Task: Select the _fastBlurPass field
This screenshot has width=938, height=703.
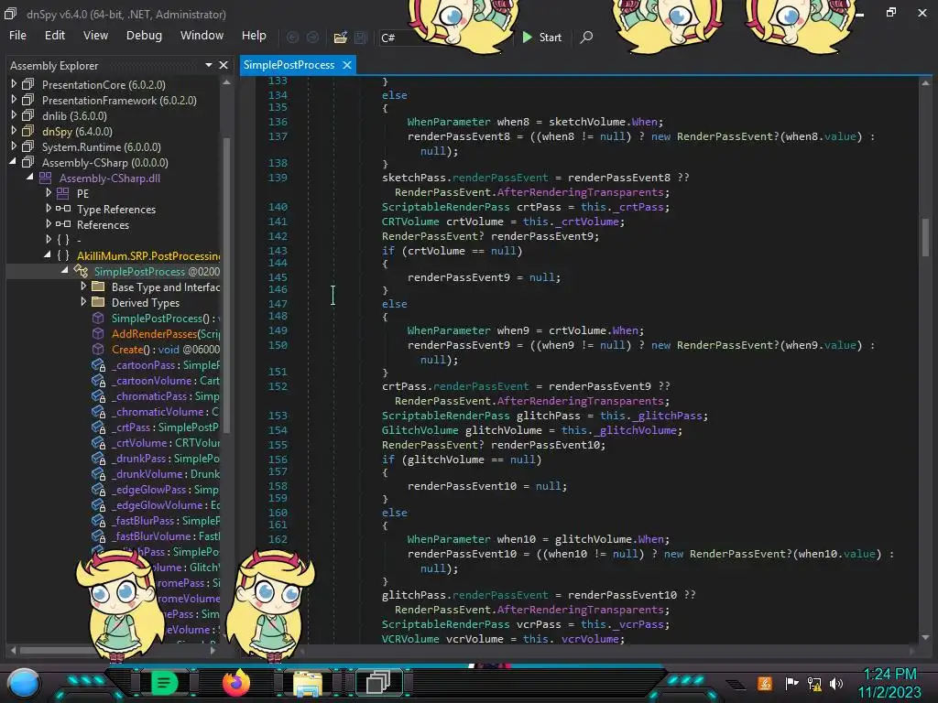Action: point(165,521)
